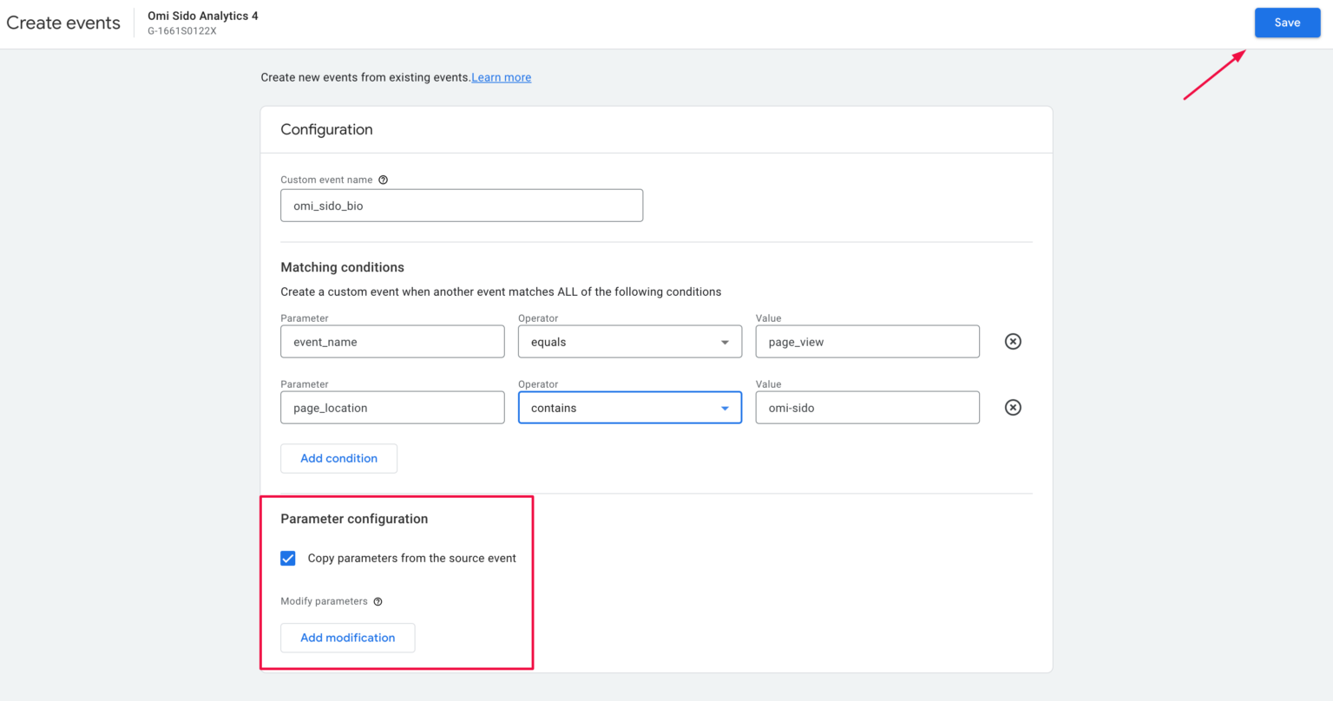Select the omi-sido Value field
Image resolution: width=1333 pixels, height=701 pixels.
[867, 407]
